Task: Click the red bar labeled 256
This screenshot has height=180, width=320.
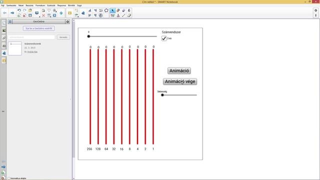Action: (x=90, y=96)
